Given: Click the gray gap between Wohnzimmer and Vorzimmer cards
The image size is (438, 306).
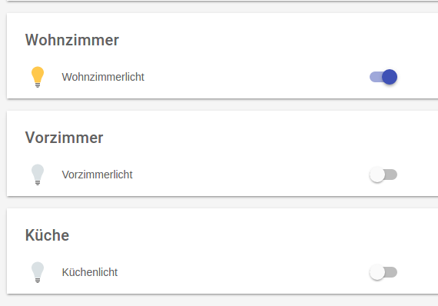Looking at the screenshot, I should [222, 105].
